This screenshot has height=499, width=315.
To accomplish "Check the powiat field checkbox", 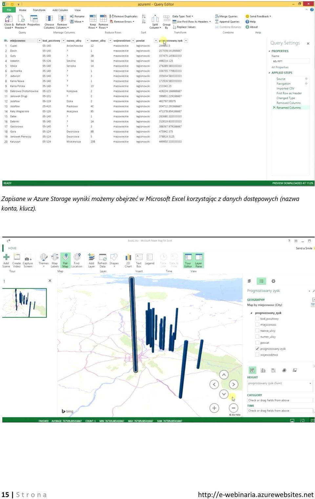I will click(257, 342).
